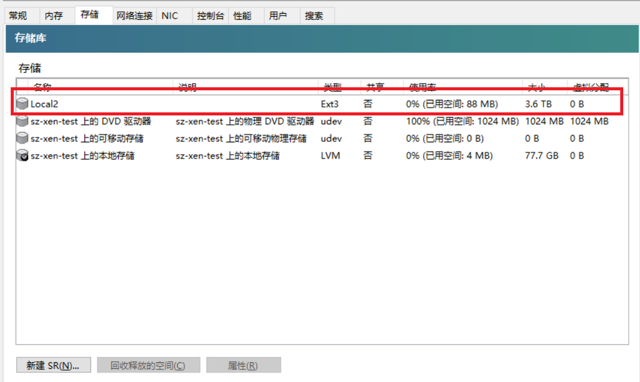
Task: Click the 可移动存储 storage icon
Action: (24, 138)
